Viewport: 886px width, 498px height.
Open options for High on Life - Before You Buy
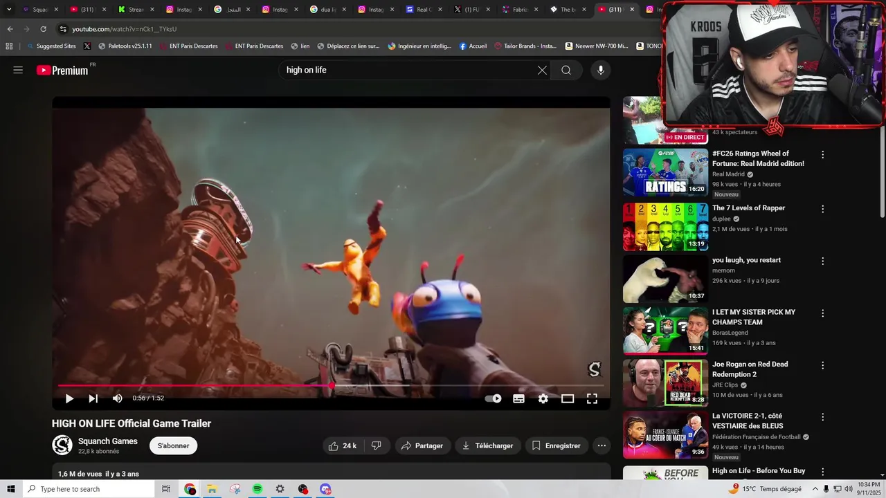coord(822,472)
